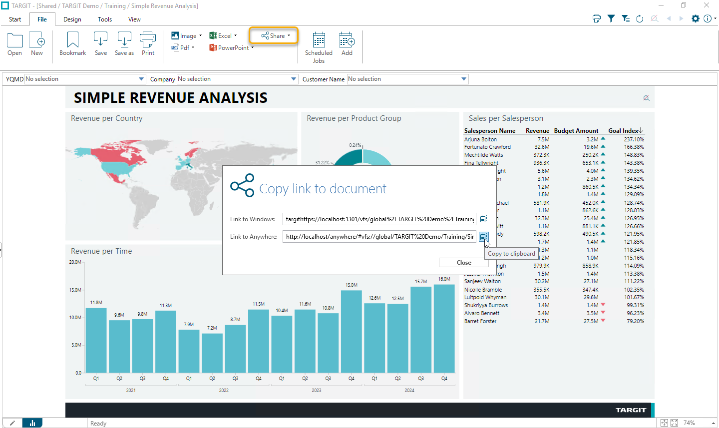The image size is (719, 428).
Task: Click the TARGIT app icon in title bar
Action: (5, 5)
